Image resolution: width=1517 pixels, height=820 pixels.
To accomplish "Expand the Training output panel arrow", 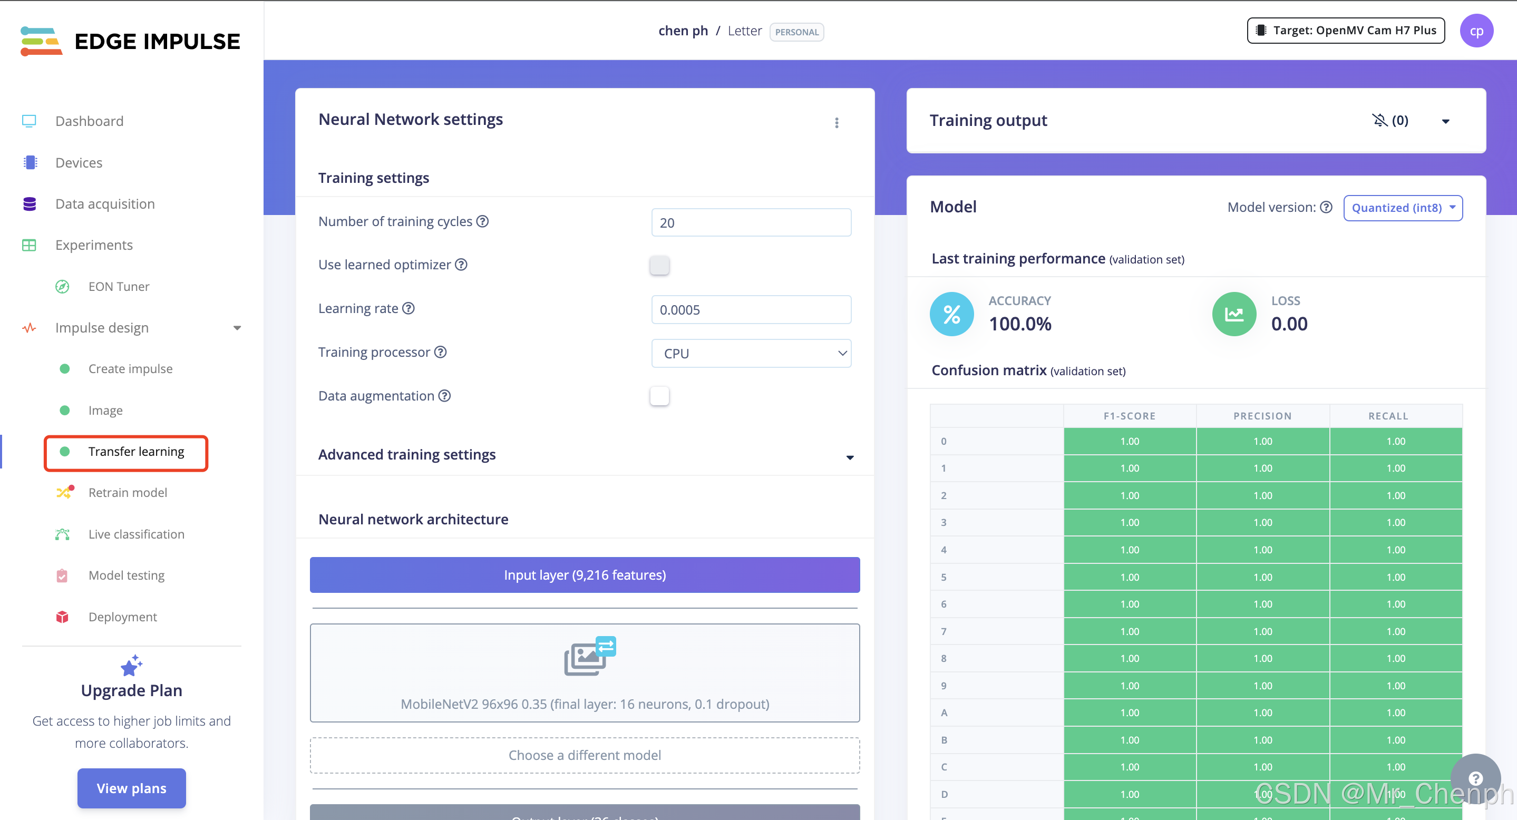I will coord(1445,121).
